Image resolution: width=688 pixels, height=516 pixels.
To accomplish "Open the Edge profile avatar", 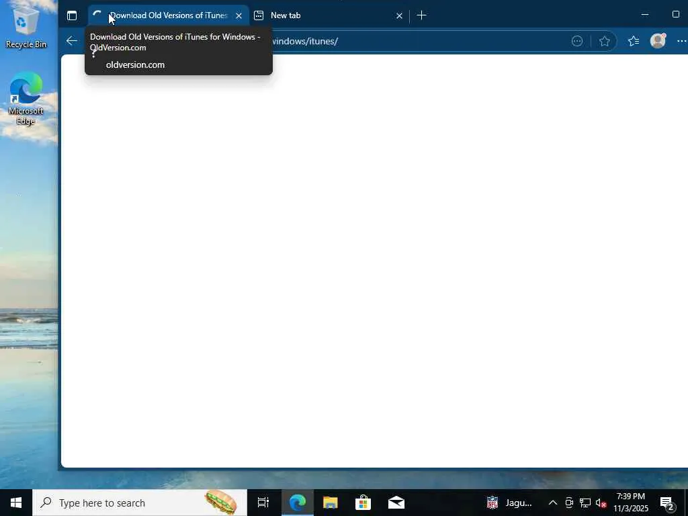I will [x=658, y=41].
